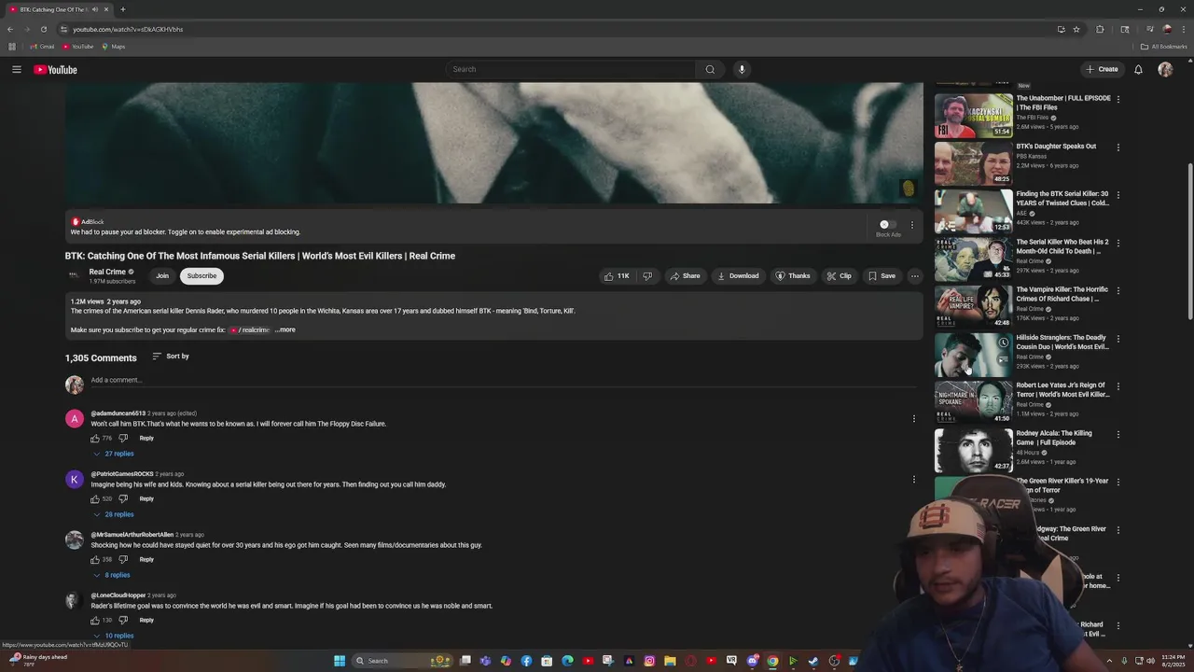Image resolution: width=1194 pixels, height=672 pixels.
Task: Open the YouTube bookmark in the bookmarks bar
Action: click(x=78, y=47)
